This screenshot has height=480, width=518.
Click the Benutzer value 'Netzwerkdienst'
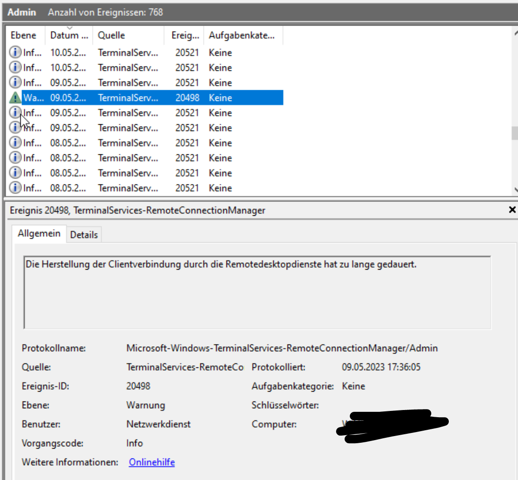pos(158,424)
